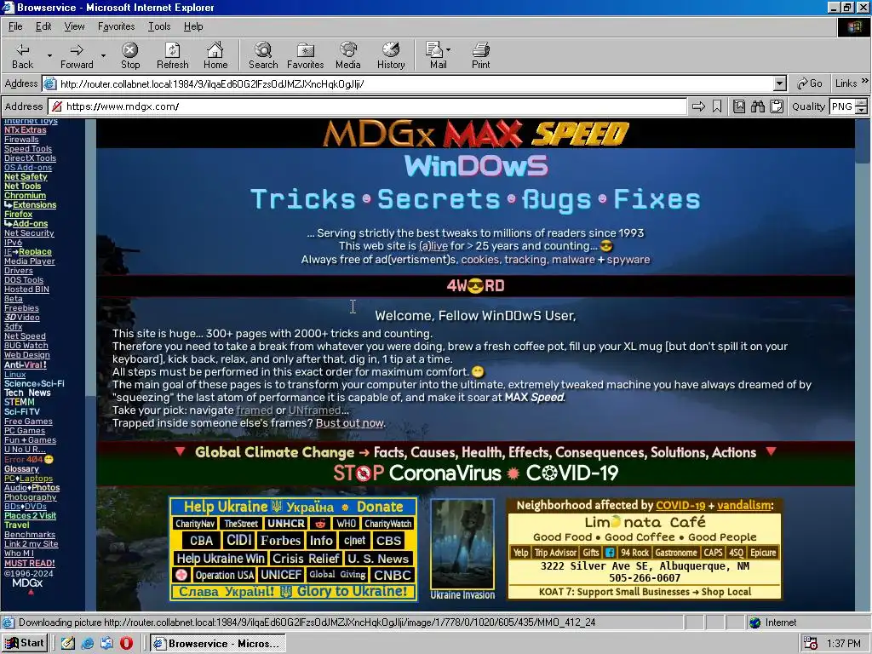This screenshot has width=872, height=654.
Task: Open the Speed Tools sidebar link
Action: [28, 149]
